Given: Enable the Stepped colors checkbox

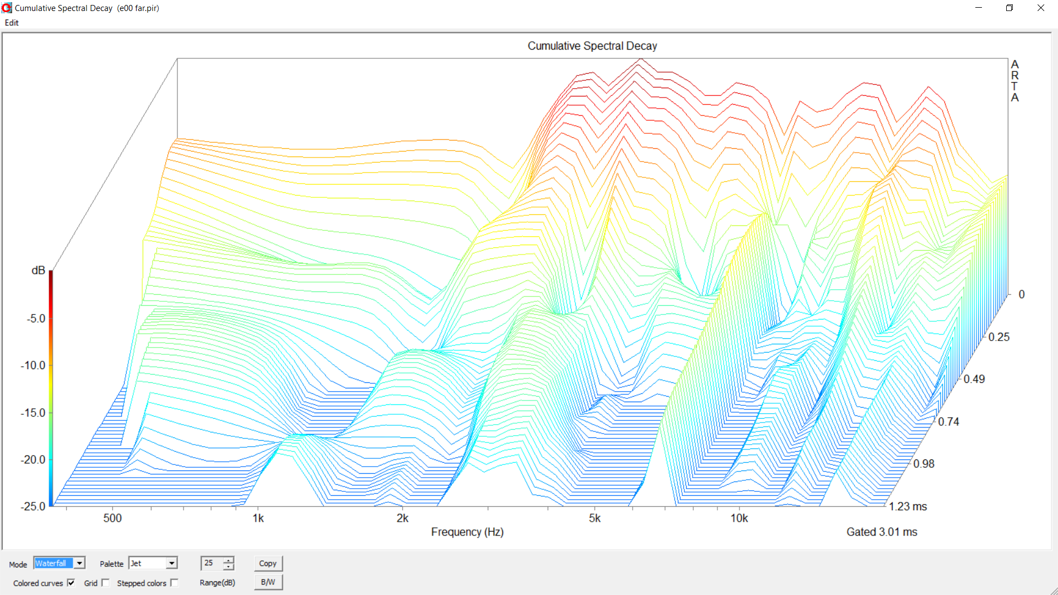Looking at the screenshot, I should (175, 583).
